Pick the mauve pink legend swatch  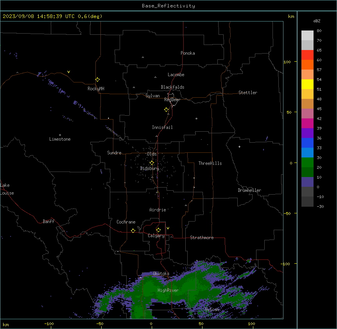tap(307, 114)
